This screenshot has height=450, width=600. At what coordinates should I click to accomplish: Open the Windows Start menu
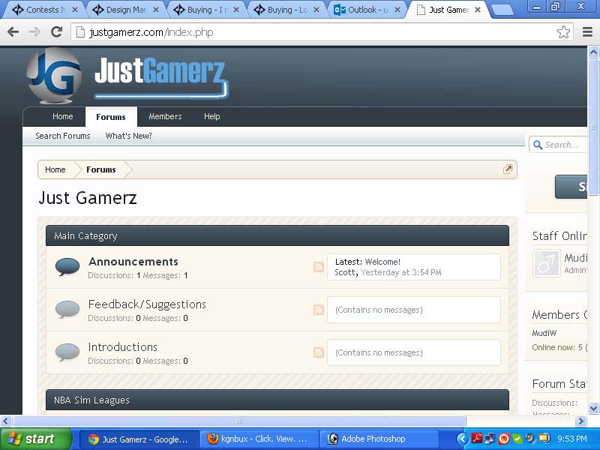point(35,439)
